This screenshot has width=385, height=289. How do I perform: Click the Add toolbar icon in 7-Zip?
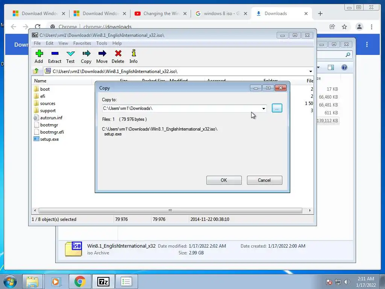39,56
